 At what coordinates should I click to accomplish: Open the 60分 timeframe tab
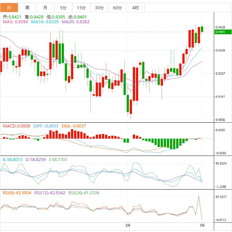pos(117,8)
